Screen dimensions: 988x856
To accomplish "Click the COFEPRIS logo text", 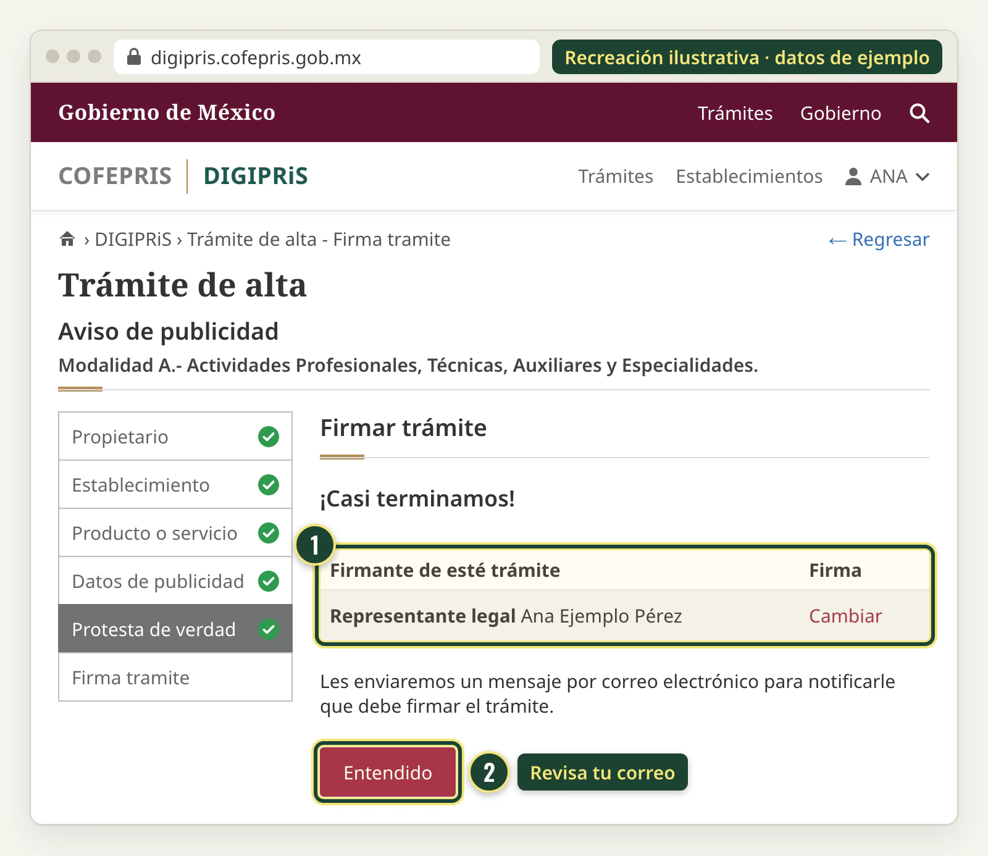I will coord(115,176).
